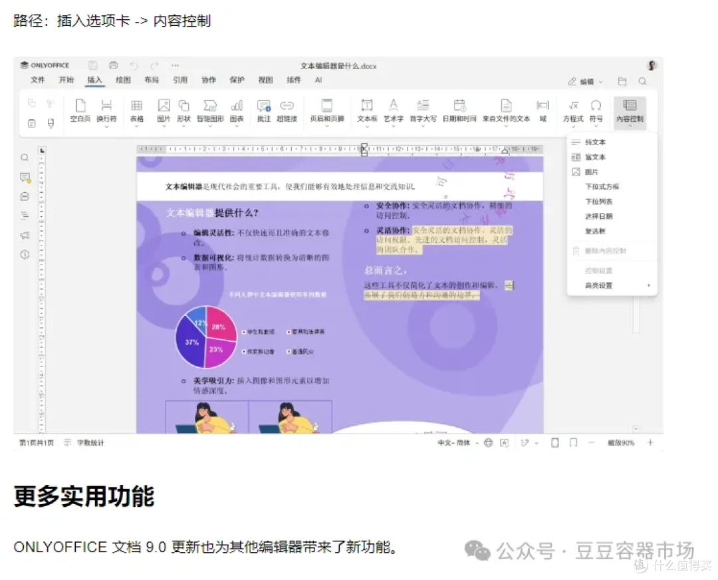This screenshot has width=718, height=580.
Task: Collapse the 内容控制 content controls menu
Action: (x=630, y=112)
